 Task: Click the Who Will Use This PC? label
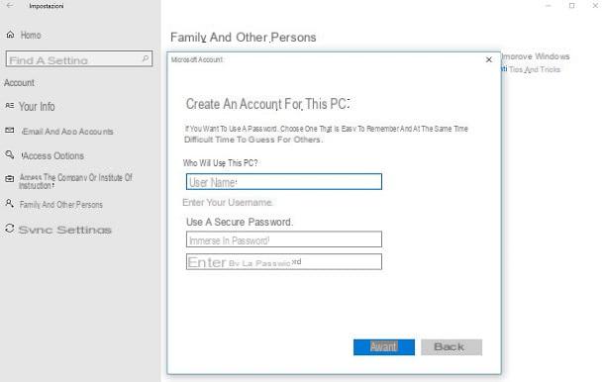[x=221, y=163]
